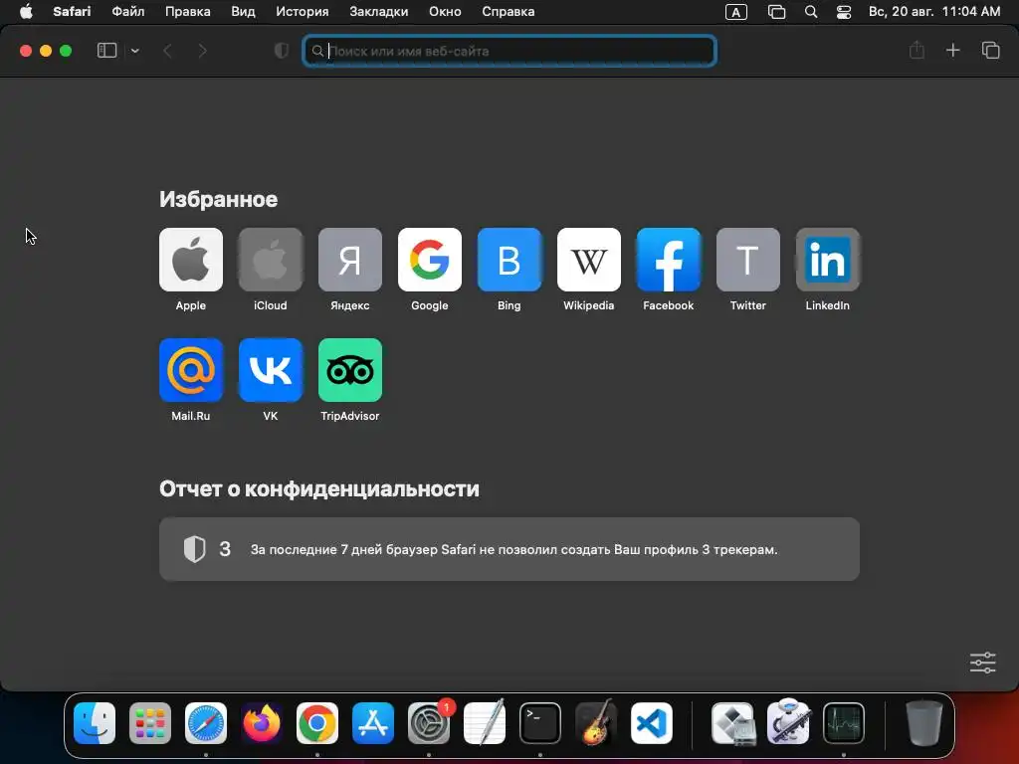Open Automator from the Dock
1019x764 pixels.
tap(788, 723)
